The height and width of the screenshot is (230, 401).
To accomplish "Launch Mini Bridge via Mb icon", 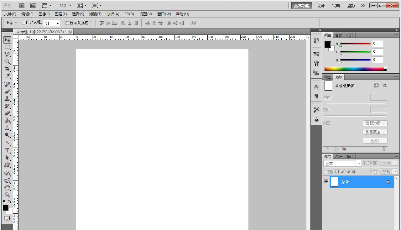I will 33,5.
